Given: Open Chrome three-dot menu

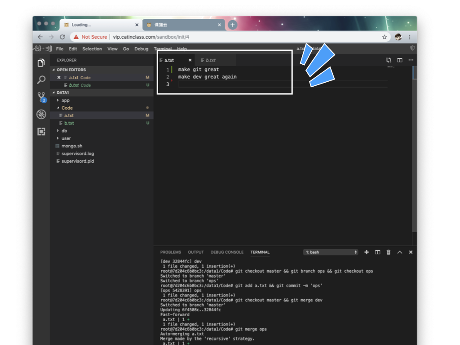Looking at the screenshot, I should pos(410,37).
